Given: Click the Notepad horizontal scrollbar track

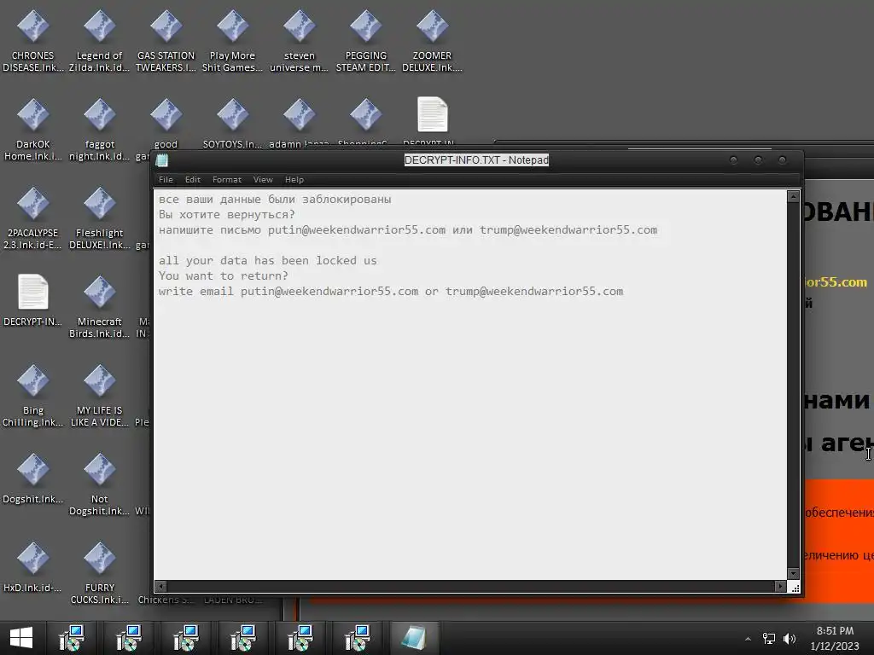Looking at the screenshot, I should coord(470,587).
